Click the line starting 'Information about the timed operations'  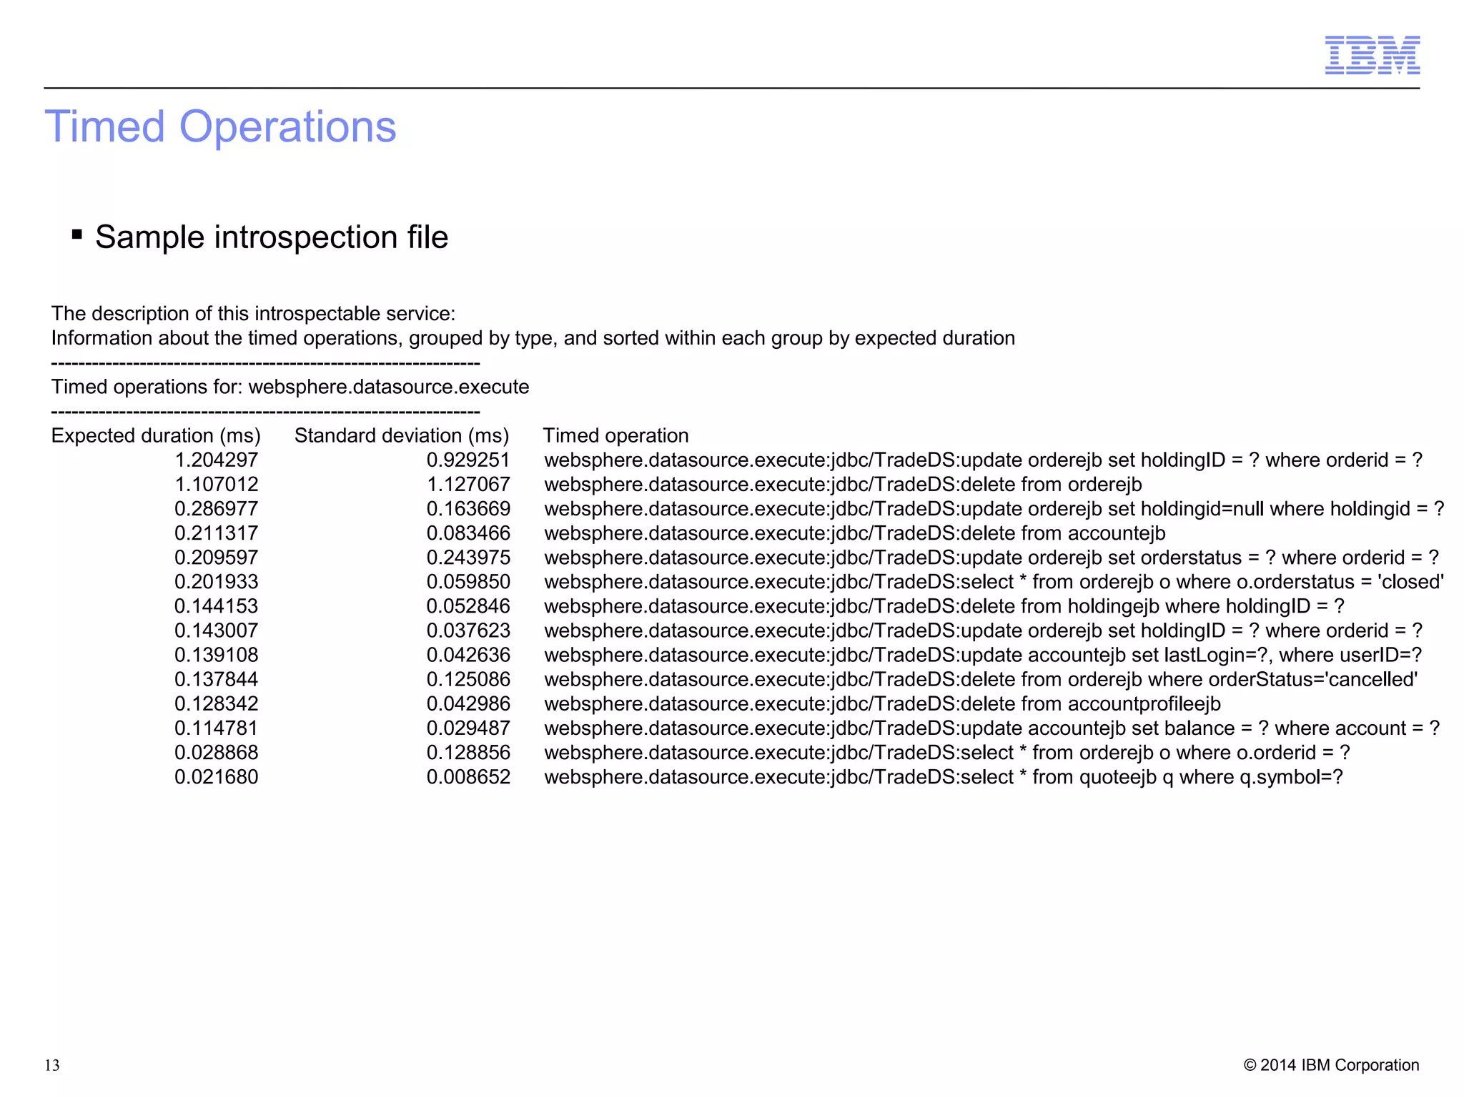pos(533,338)
